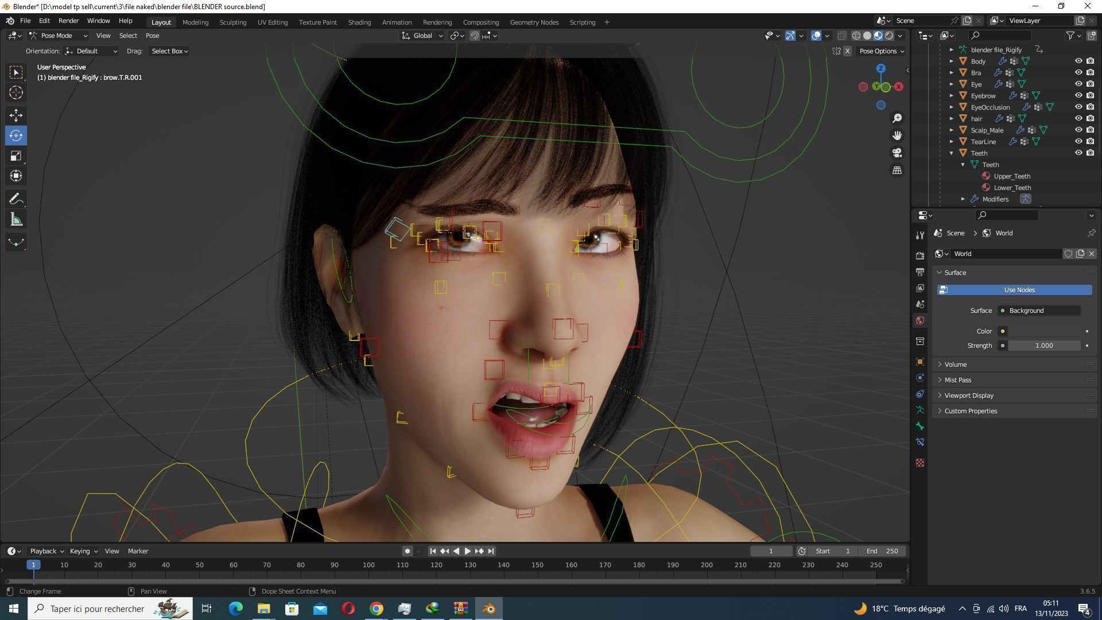Open Pose Options popover
Screen dimensions: 1102x620
881,51
